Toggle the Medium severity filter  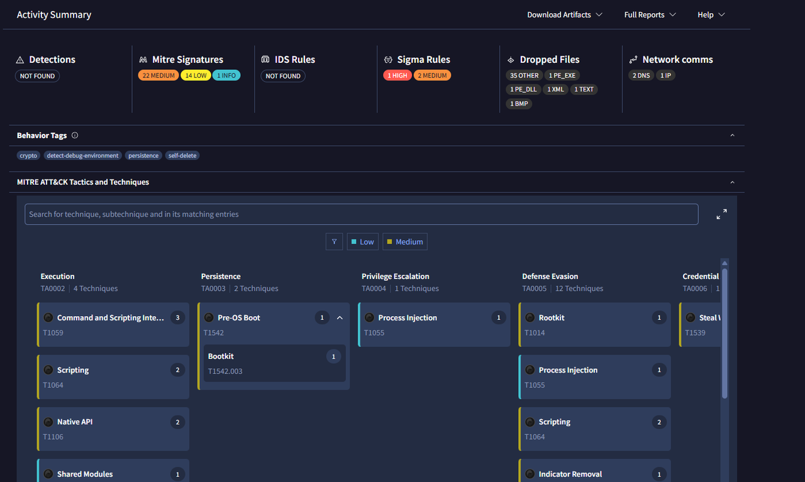(405, 241)
